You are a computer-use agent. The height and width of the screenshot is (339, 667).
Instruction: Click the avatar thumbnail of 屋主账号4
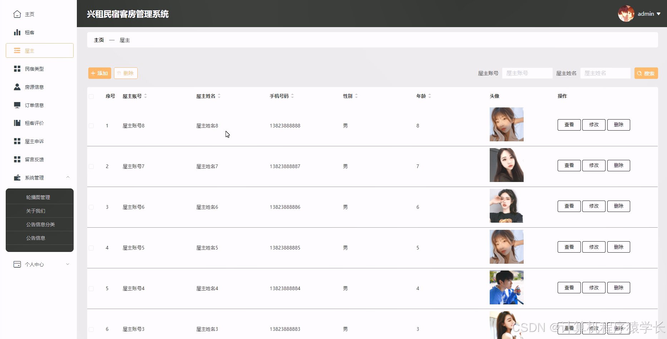point(507,288)
